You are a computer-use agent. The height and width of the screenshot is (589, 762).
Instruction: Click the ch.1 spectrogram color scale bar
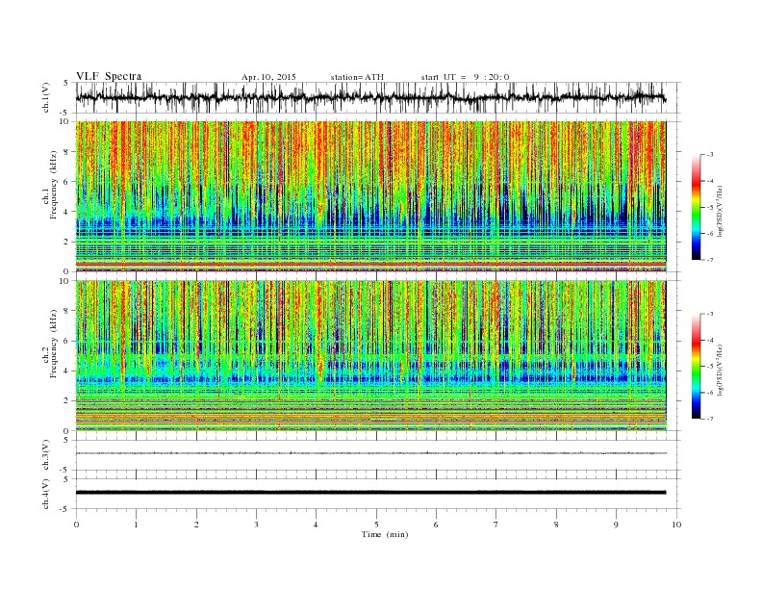click(x=696, y=208)
